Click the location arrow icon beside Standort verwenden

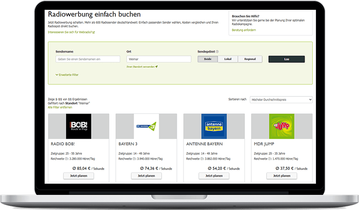(157, 67)
